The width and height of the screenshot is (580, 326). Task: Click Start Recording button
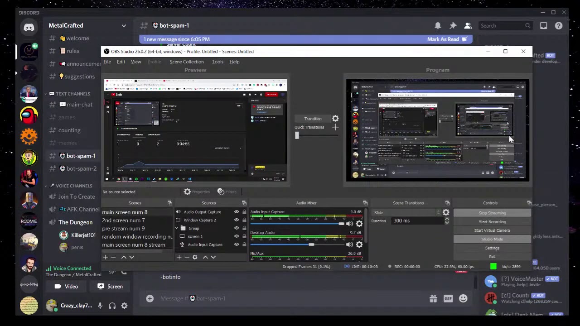492,222
